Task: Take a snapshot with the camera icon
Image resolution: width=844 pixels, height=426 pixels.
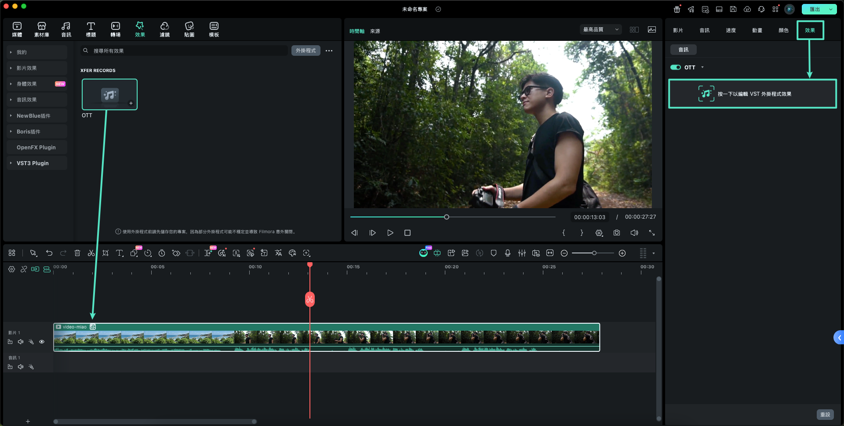Action: pos(617,233)
